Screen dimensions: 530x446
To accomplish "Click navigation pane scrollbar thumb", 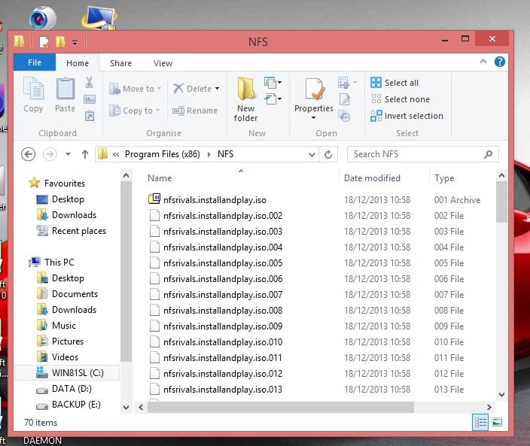I will coord(126,272).
